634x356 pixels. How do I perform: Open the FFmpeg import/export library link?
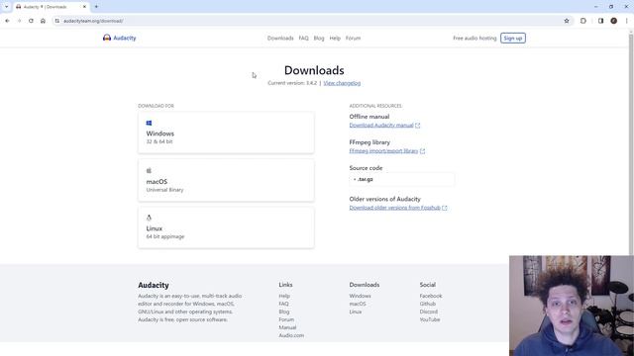pyautogui.click(x=383, y=151)
